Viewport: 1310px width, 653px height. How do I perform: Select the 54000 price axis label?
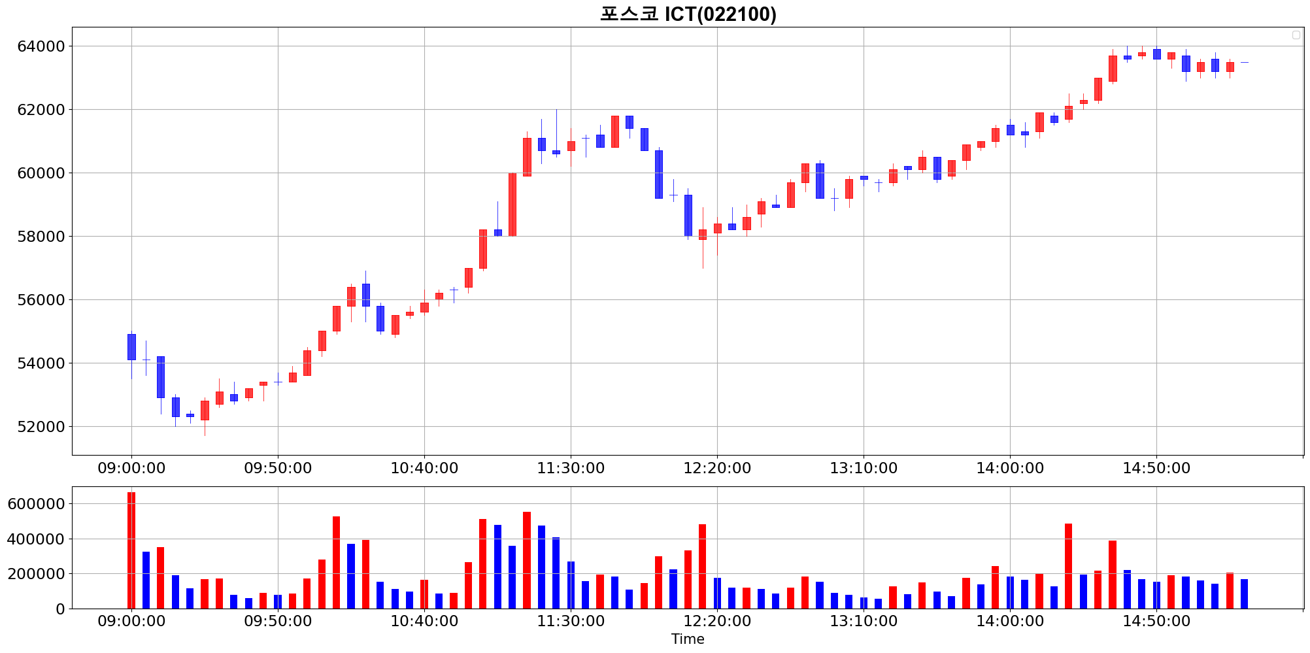coord(41,363)
